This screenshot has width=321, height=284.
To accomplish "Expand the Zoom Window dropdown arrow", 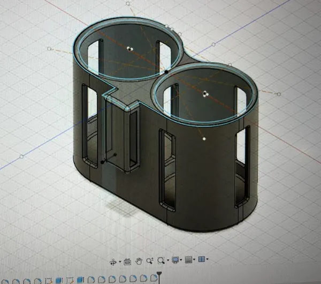I will click(168, 260).
